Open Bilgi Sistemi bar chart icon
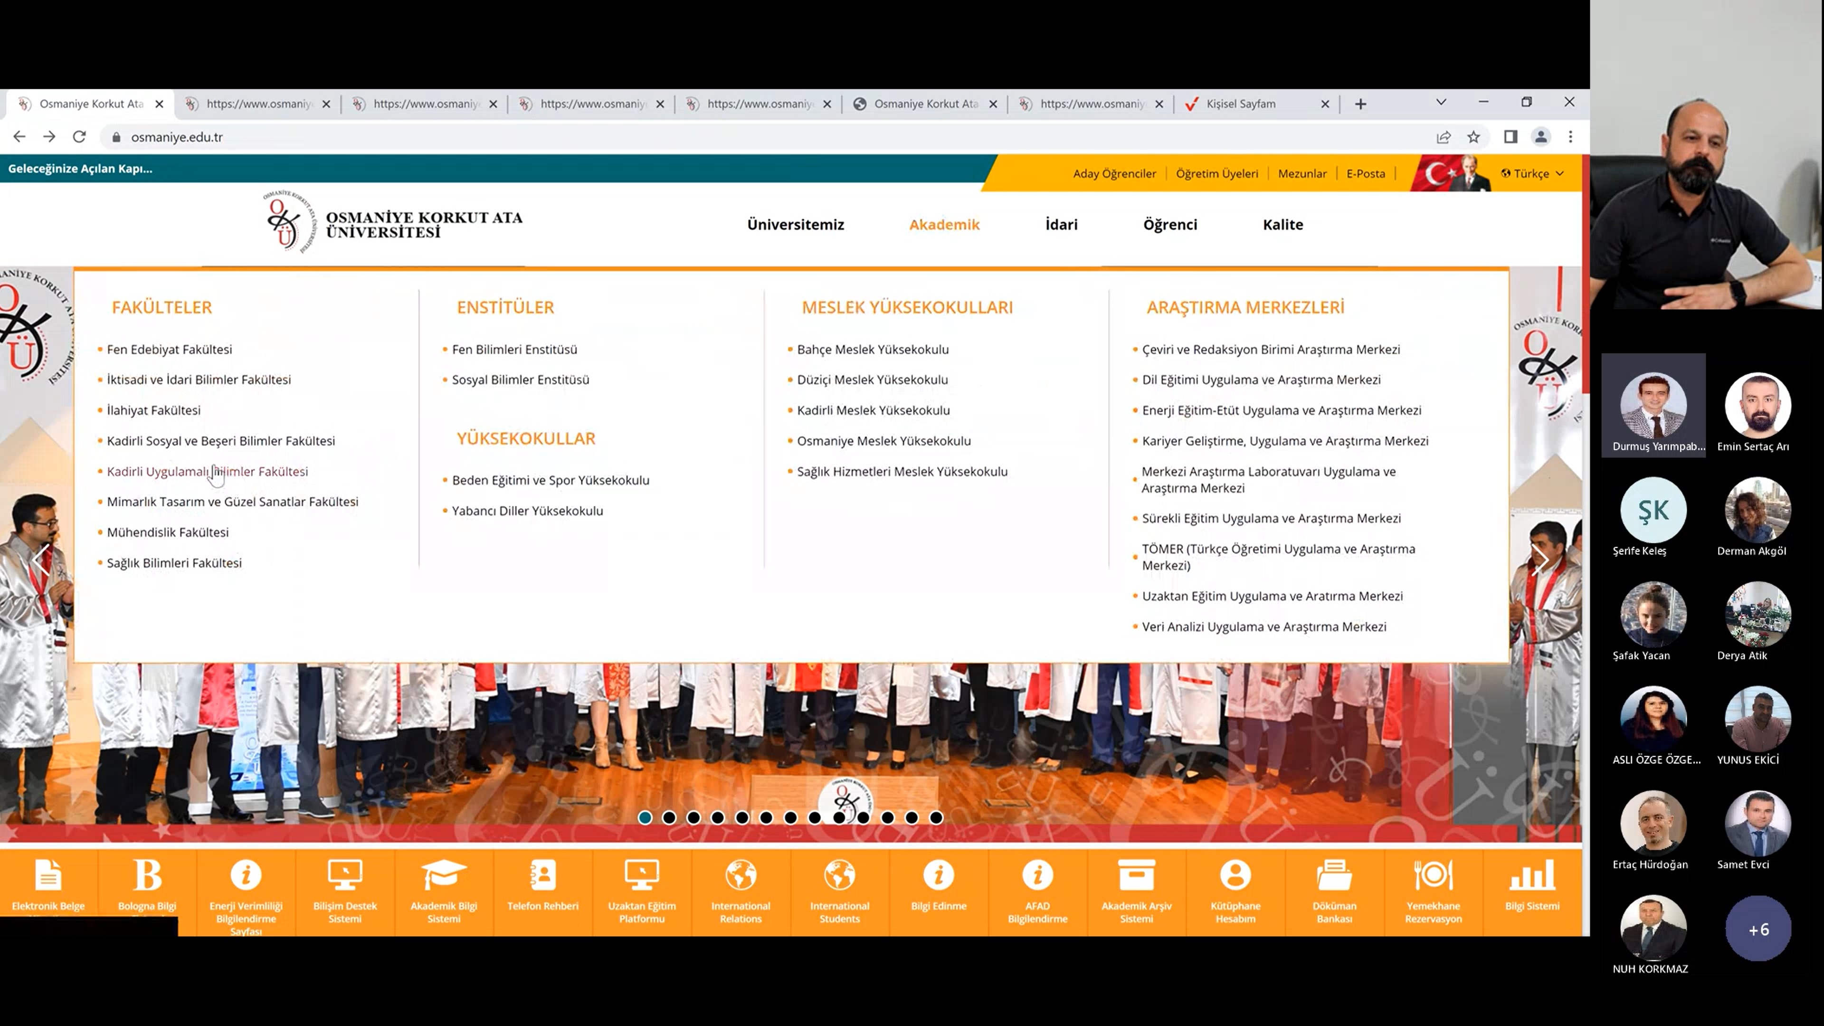This screenshot has width=1824, height=1026. pos(1532,875)
